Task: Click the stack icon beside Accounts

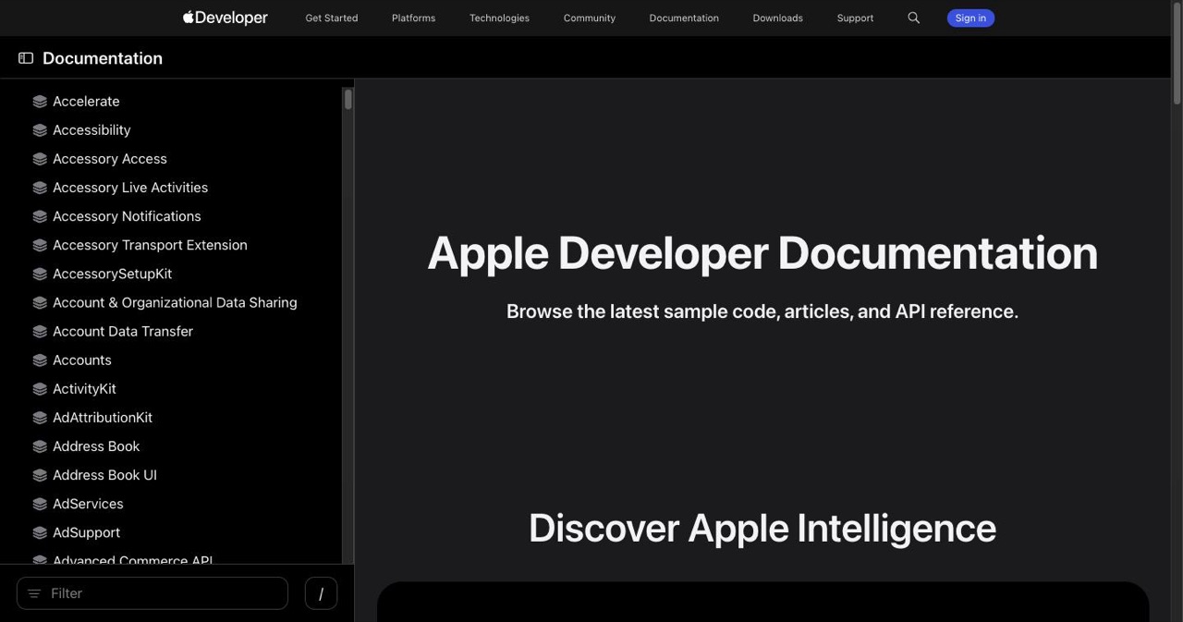Action: coord(40,360)
